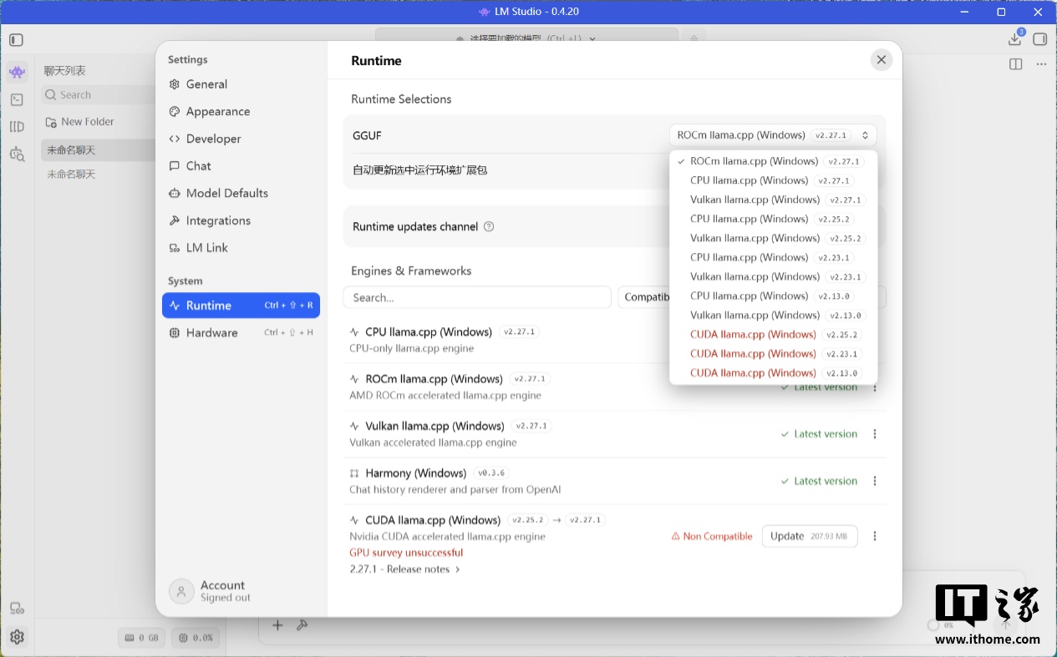Open the Developer terminal icon in left rail
1057x657 pixels.
(x=17, y=99)
